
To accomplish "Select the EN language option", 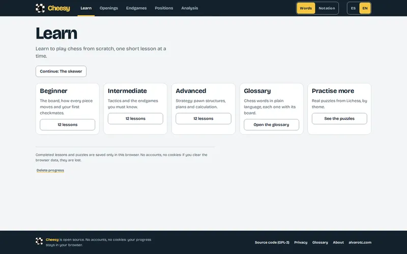I will click(x=365, y=8).
